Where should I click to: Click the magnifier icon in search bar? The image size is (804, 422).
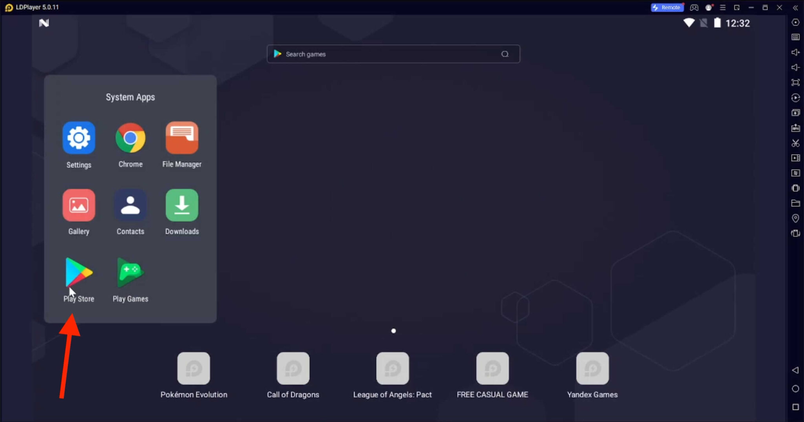click(x=505, y=54)
